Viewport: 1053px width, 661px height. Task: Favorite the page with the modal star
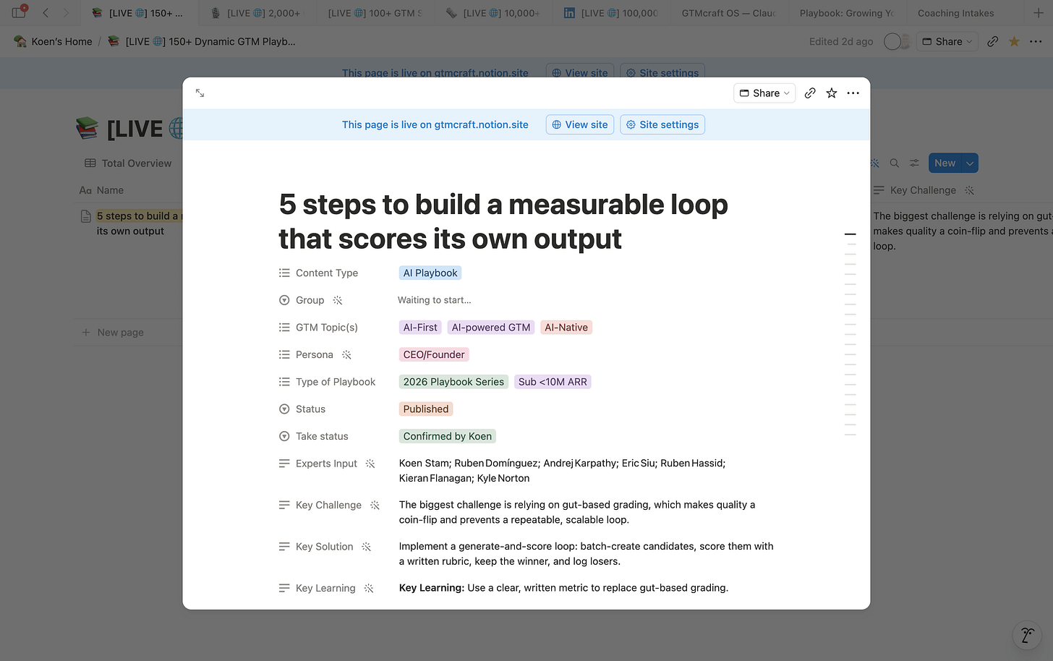point(832,93)
